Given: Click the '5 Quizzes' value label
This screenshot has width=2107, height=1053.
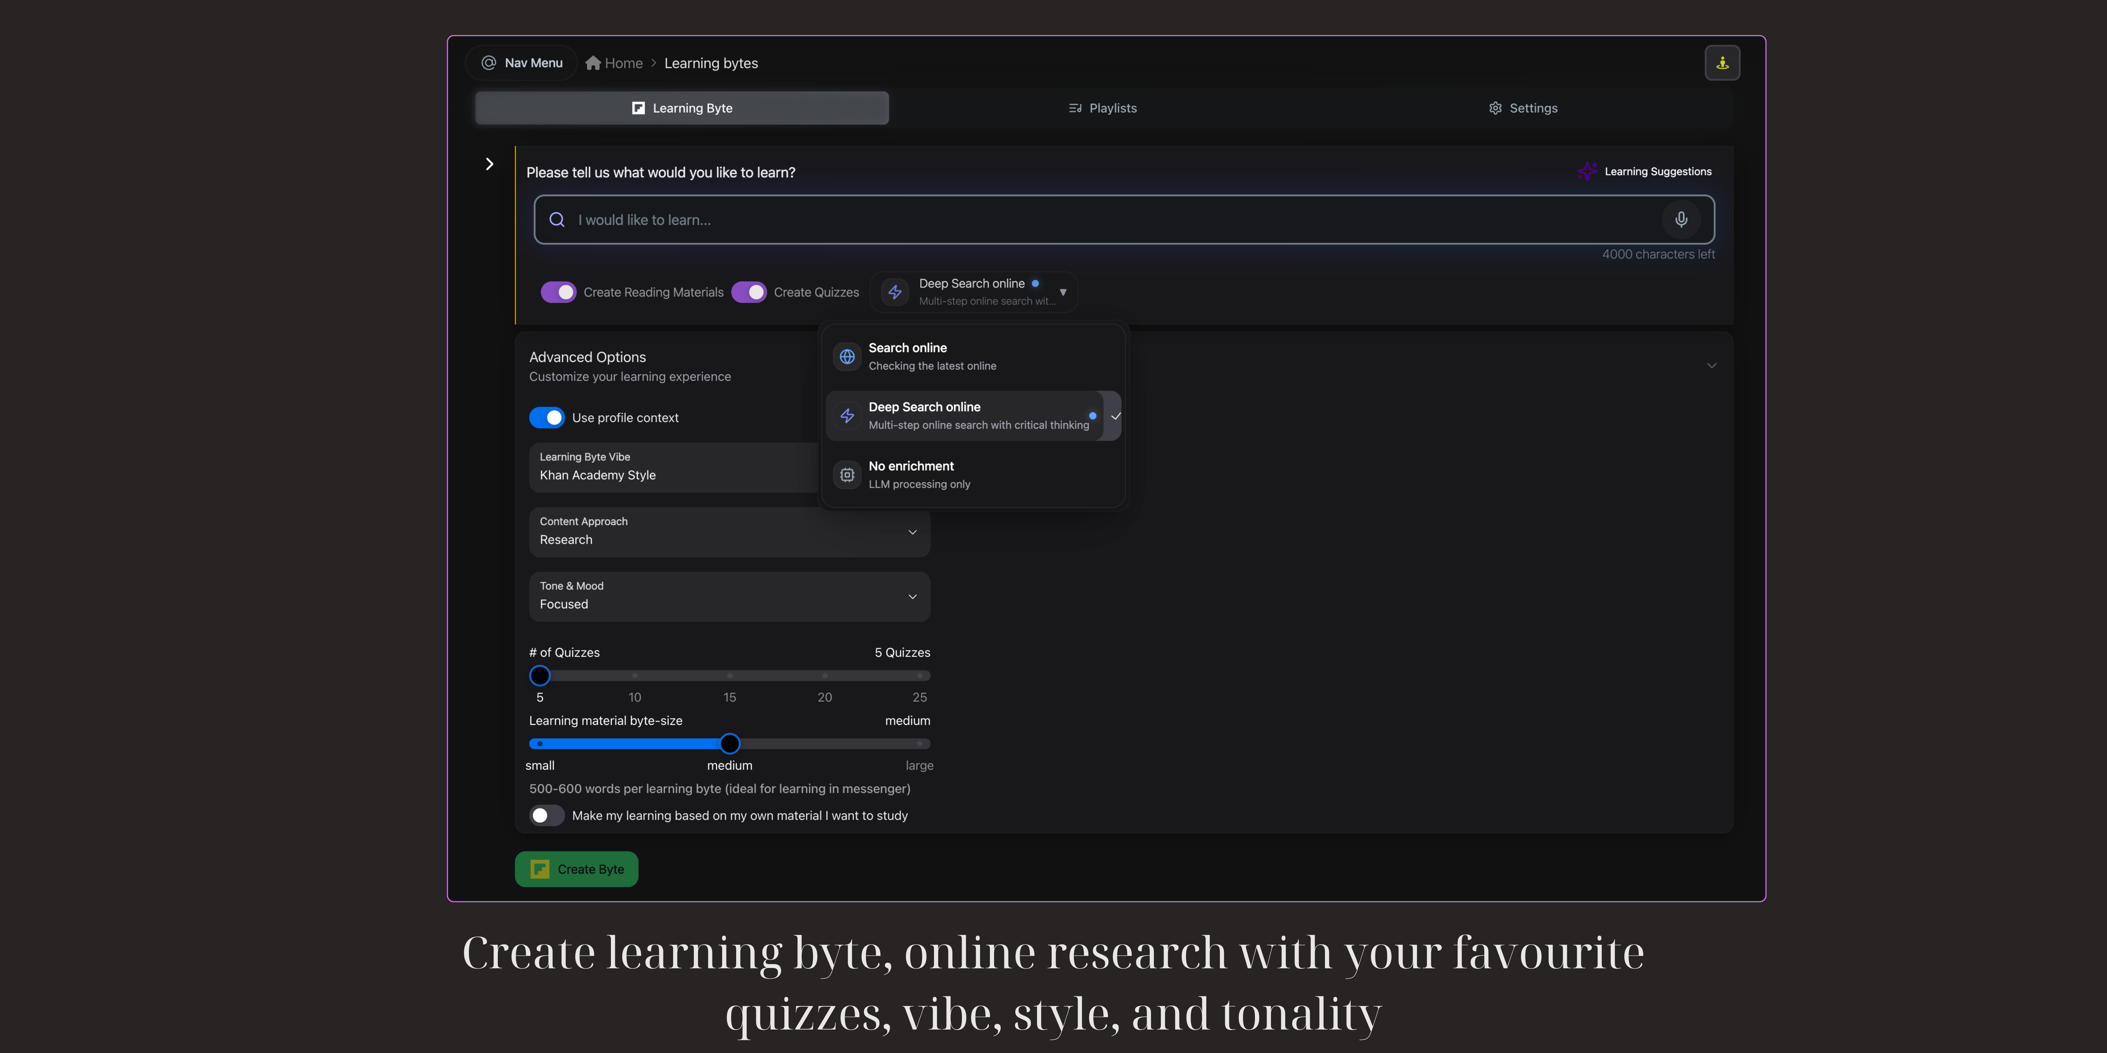Looking at the screenshot, I should tap(902, 652).
